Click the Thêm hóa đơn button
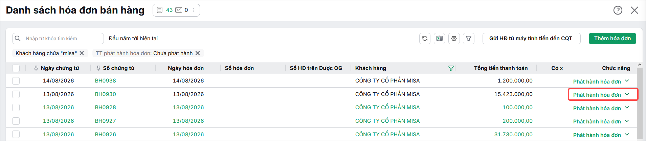646x141 pixels. 612,39
